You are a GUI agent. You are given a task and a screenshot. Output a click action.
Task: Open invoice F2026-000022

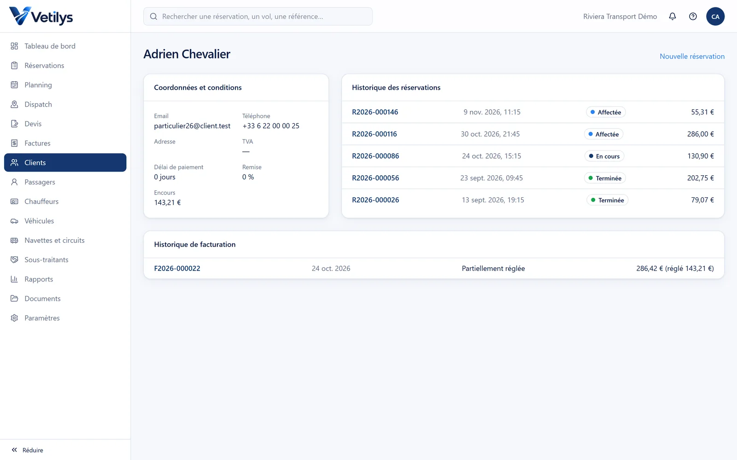177,268
